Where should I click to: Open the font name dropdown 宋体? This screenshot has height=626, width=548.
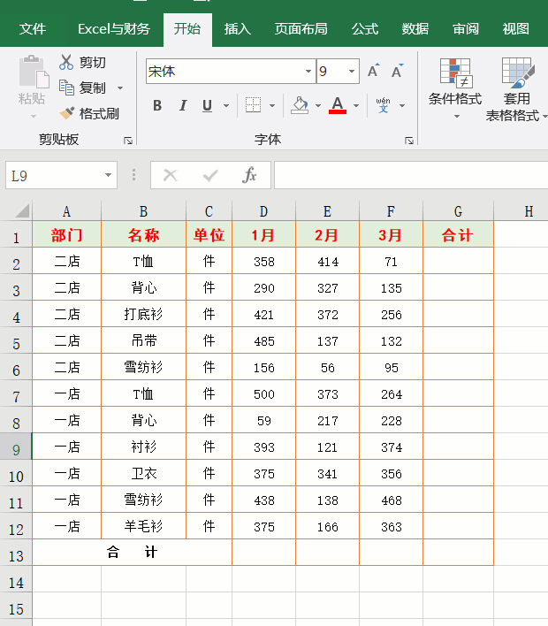click(308, 71)
